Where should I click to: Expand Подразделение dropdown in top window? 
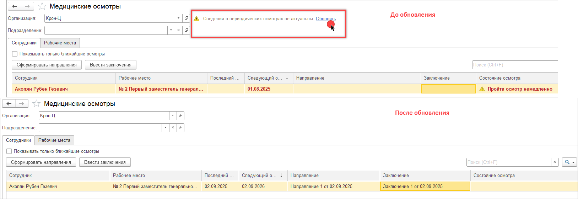pos(171,30)
